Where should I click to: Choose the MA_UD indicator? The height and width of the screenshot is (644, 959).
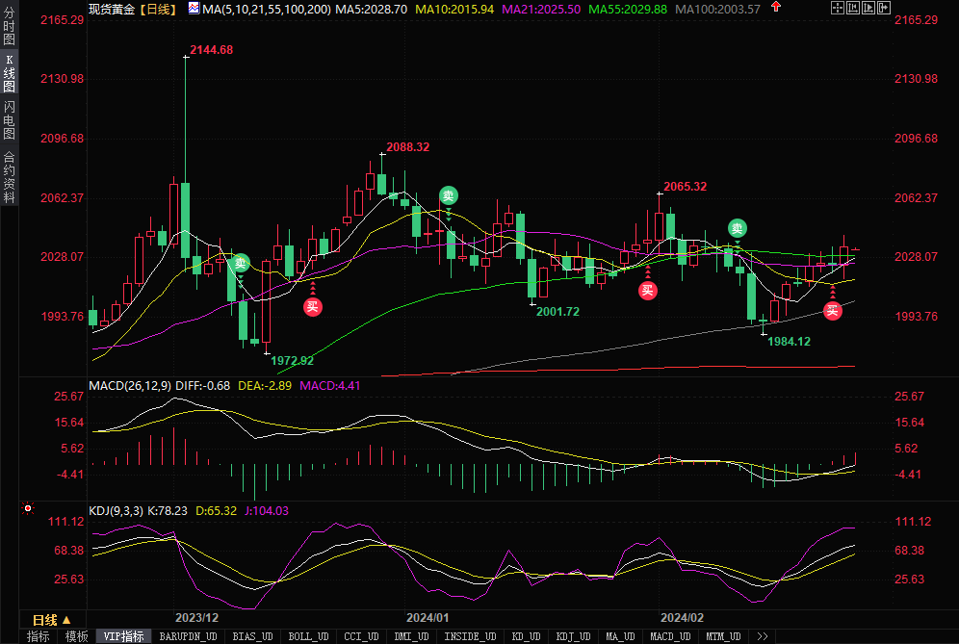pyautogui.click(x=620, y=636)
